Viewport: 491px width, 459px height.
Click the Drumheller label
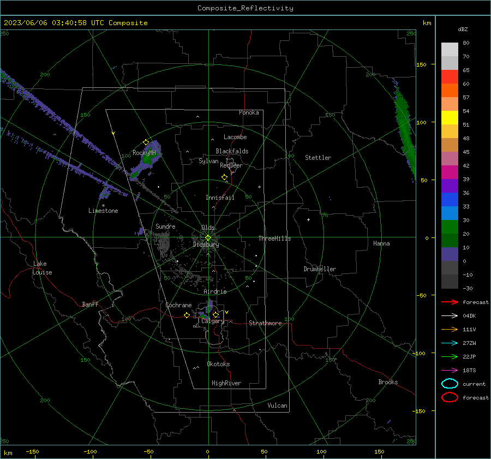pyautogui.click(x=320, y=269)
